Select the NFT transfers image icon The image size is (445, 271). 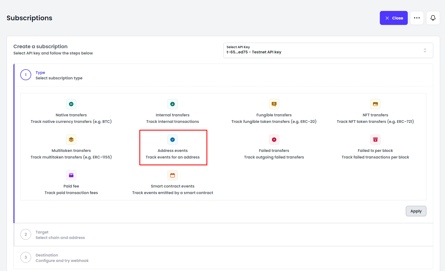click(x=375, y=104)
